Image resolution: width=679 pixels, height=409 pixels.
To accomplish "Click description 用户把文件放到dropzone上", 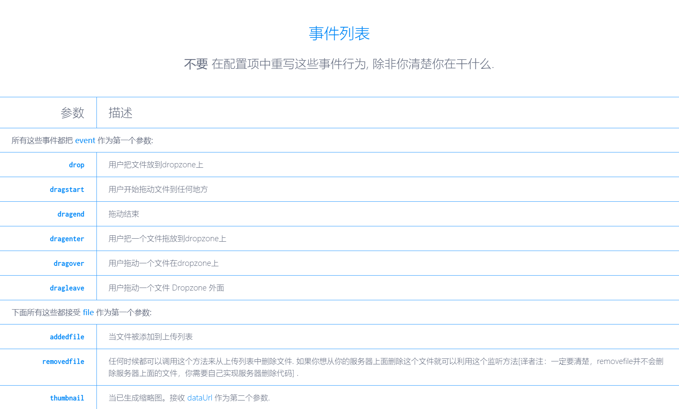I will click(156, 165).
